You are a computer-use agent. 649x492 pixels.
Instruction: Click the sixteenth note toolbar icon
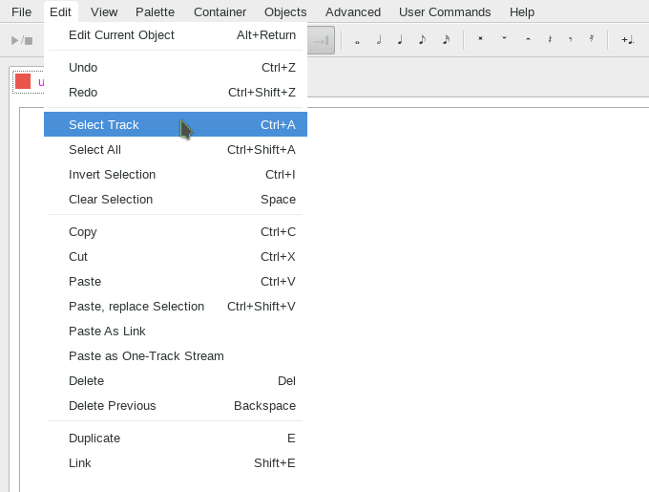pyautogui.click(x=446, y=40)
